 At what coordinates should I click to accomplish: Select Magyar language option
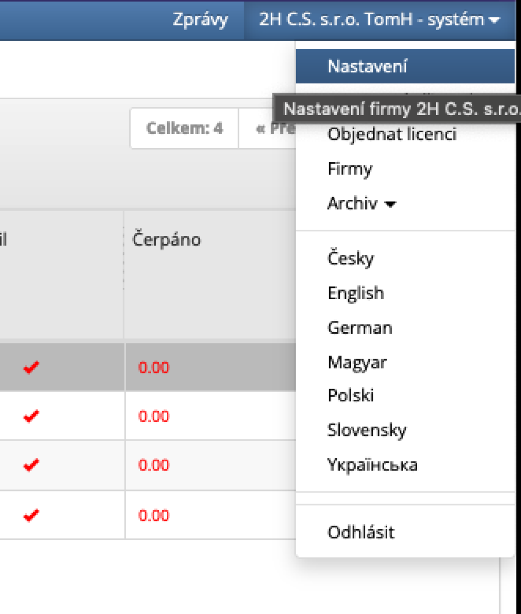click(357, 362)
